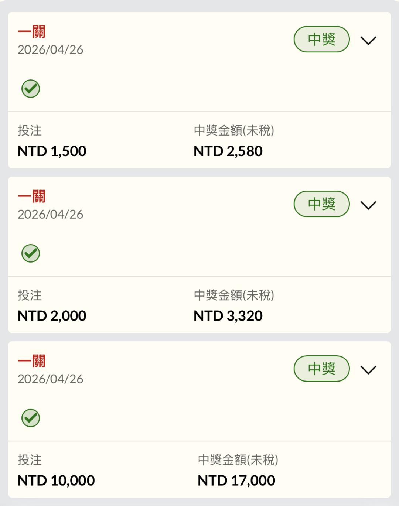This screenshot has width=399, height=506.
Task: Click green checkmark icon in NTD 2,000 bet card
Action: click(x=31, y=253)
